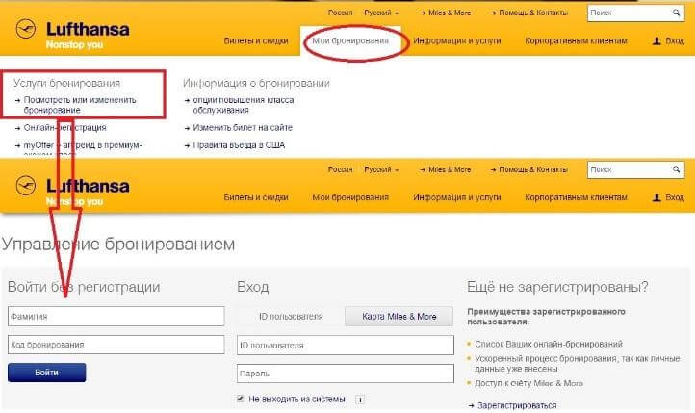This screenshot has height=413, width=695.
Task: Focus the Фамилия input field
Action: tap(116, 317)
